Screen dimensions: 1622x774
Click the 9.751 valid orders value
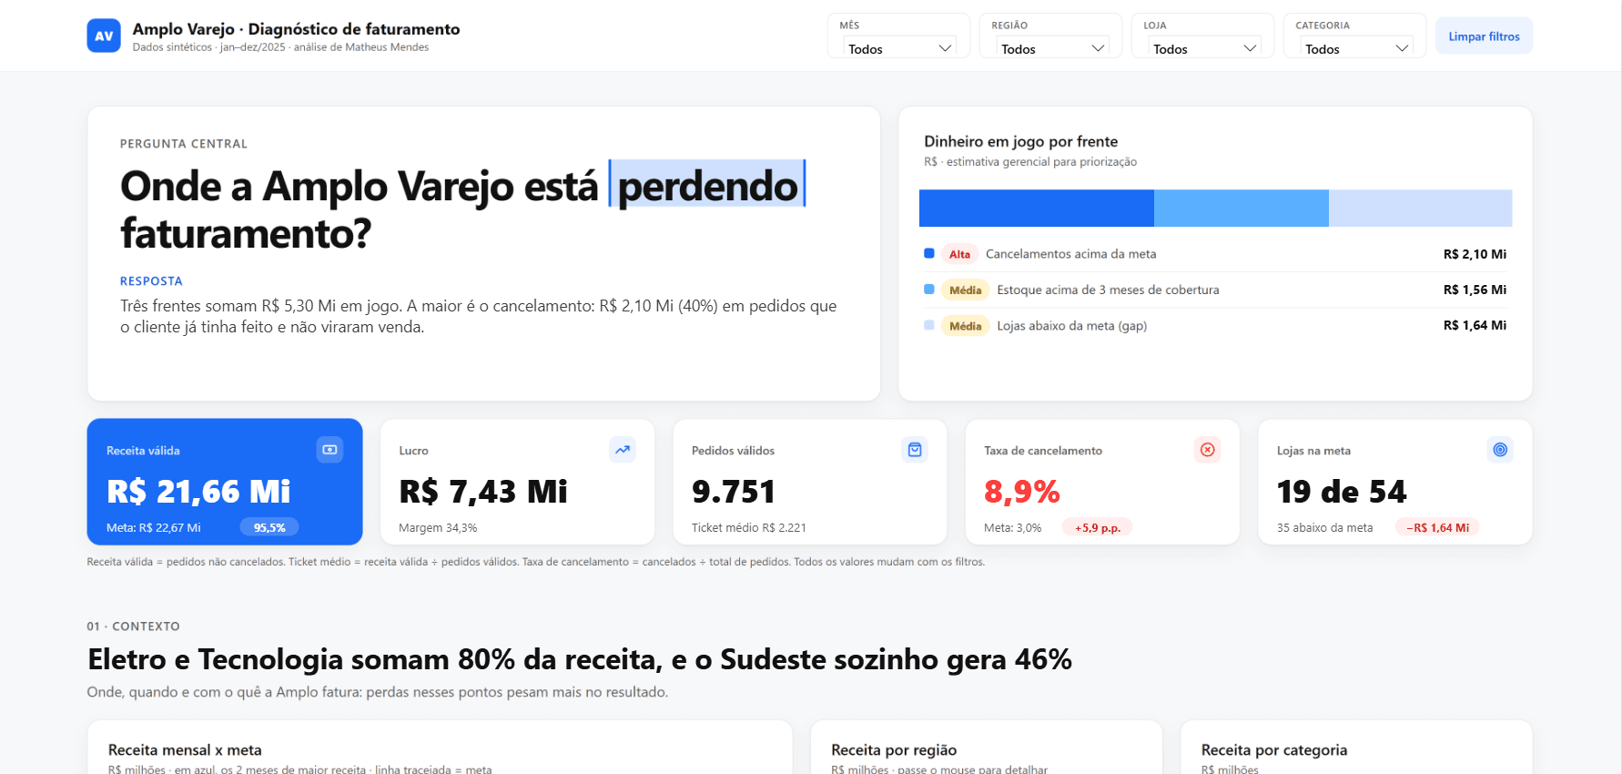click(x=734, y=492)
